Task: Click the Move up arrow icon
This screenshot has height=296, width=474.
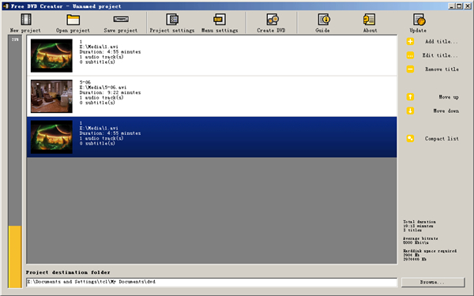Action: pos(410,97)
